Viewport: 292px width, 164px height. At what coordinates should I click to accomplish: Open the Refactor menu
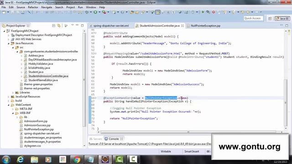(x=33, y=7)
